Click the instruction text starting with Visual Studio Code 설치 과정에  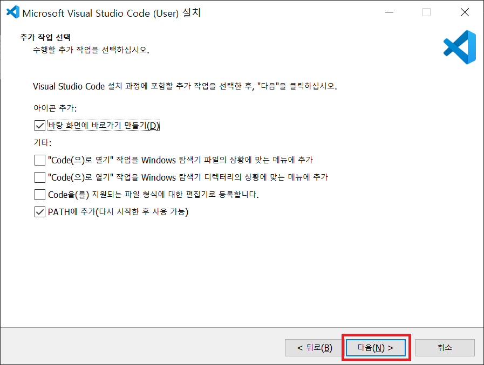coord(185,86)
